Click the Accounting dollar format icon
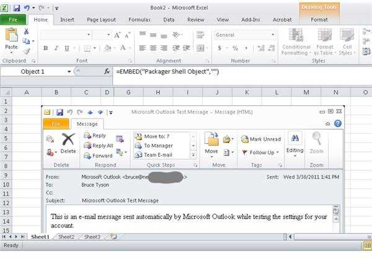 click(x=219, y=48)
